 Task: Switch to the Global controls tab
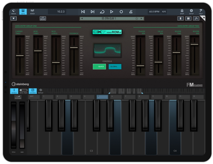point(115,66)
